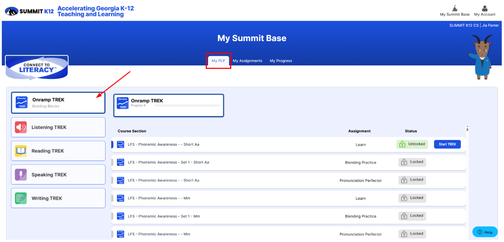Click the My Account link text
Viewport: 504px width, 242px height.
(x=485, y=14)
